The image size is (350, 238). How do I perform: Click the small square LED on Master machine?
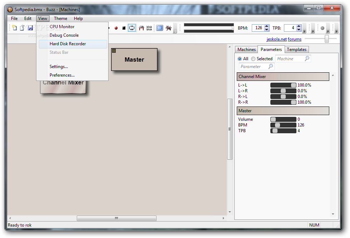114,51
